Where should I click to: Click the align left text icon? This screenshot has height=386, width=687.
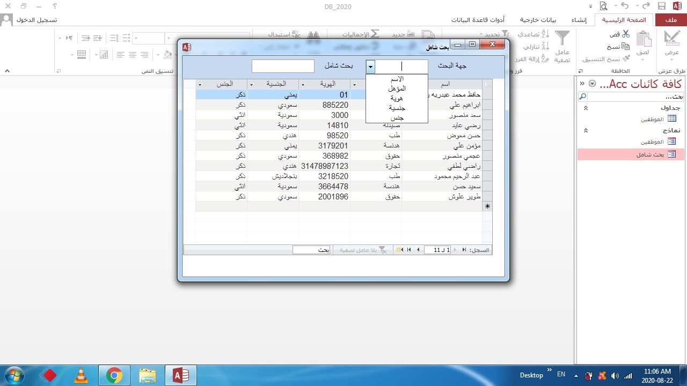click(120, 55)
